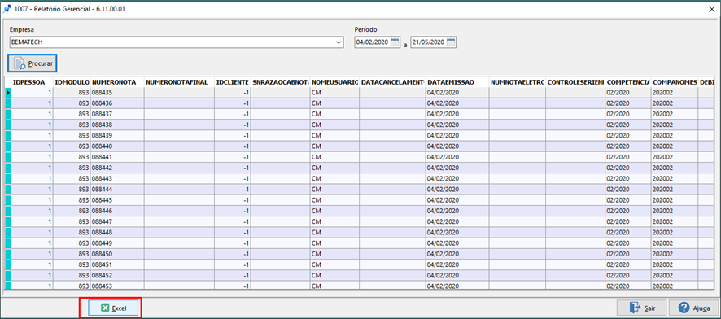721x319 pixels.
Task: Click the end date field 21/05/2020
Action: tap(428, 42)
